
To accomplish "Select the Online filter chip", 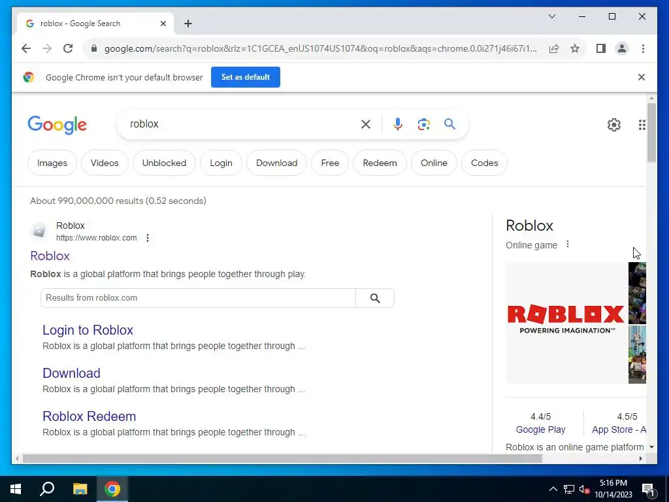I will [x=434, y=163].
